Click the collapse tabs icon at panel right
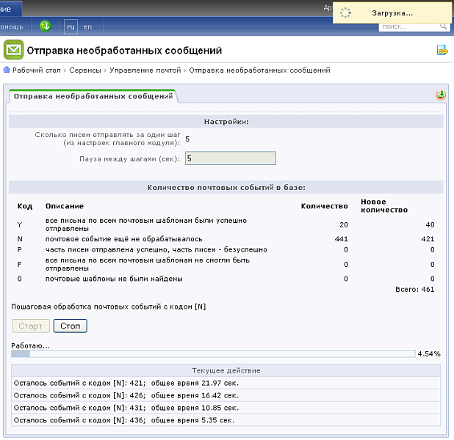Image resolution: width=454 pixels, height=440 pixels. click(x=440, y=95)
